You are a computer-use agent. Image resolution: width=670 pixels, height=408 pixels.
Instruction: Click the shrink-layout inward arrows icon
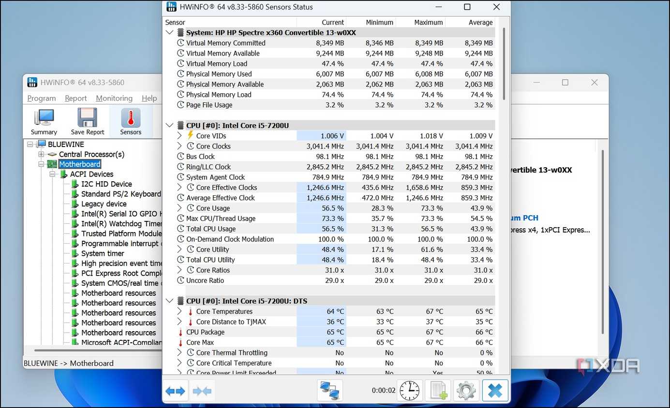202,391
